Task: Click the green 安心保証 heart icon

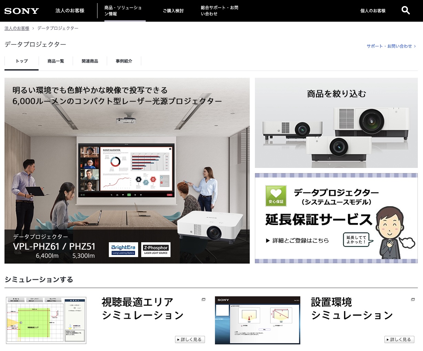Action: pyautogui.click(x=276, y=196)
